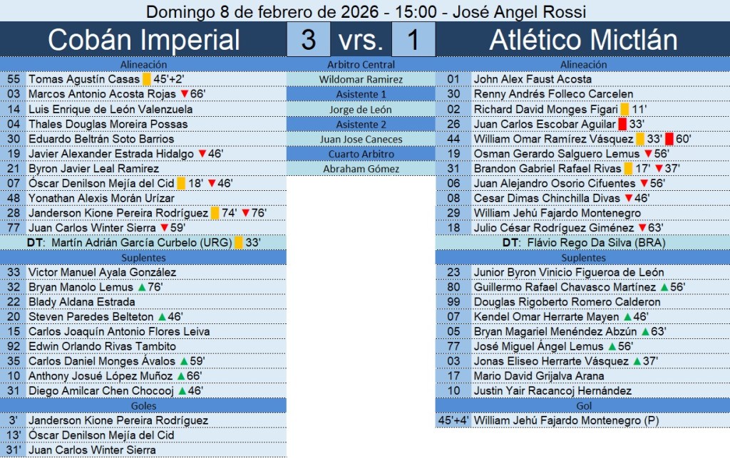This screenshot has width=730, height=458.
Task: Click the yellow card beside Óscar Denilson Mejía del Cid
Action: 181,184
